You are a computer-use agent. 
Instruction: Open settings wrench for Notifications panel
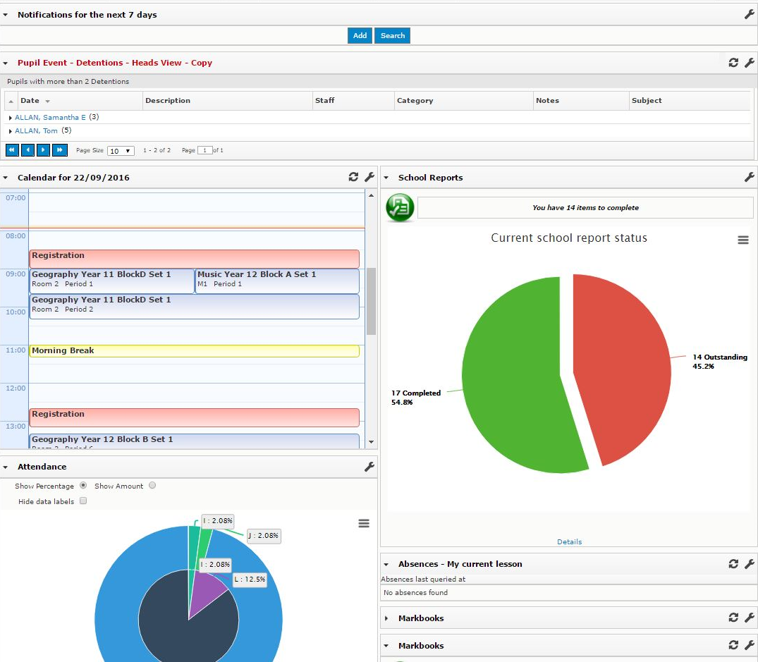coord(750,15)
